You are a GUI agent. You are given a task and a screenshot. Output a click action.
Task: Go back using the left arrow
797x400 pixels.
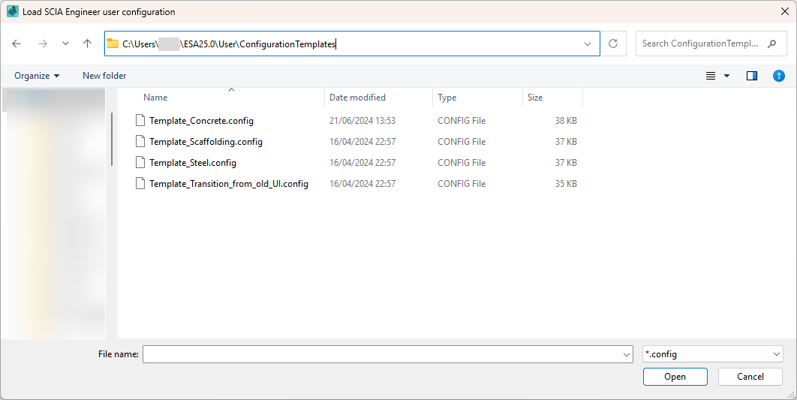17,44
